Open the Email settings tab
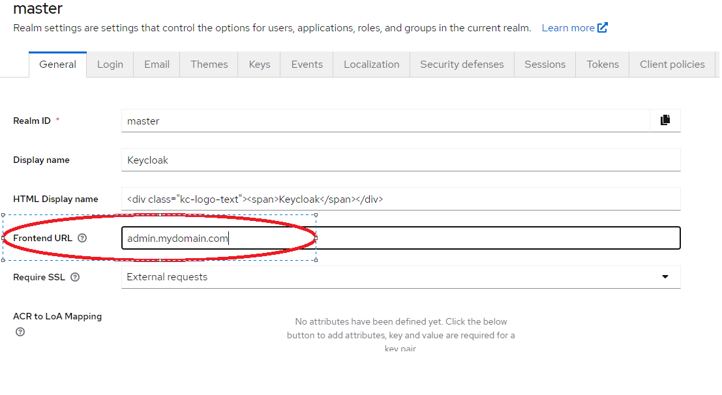Screen dimensions: 722x395 156,64
